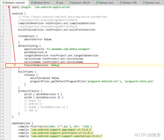Click the commented armv7a line
Viewport: 164px width, 140px height.
click(x=33, y=104)
